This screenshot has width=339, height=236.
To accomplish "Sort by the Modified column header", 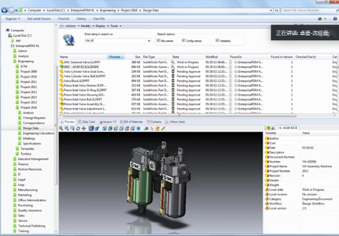I will (x=217, y=57).
